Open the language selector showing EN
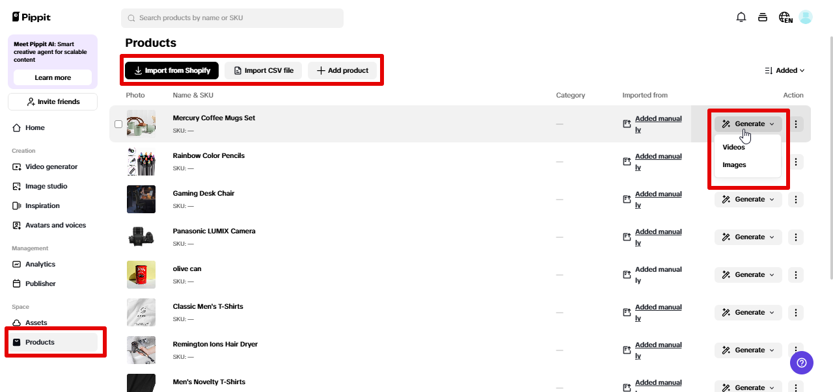 pyautogui.click(x=785, y=16)
